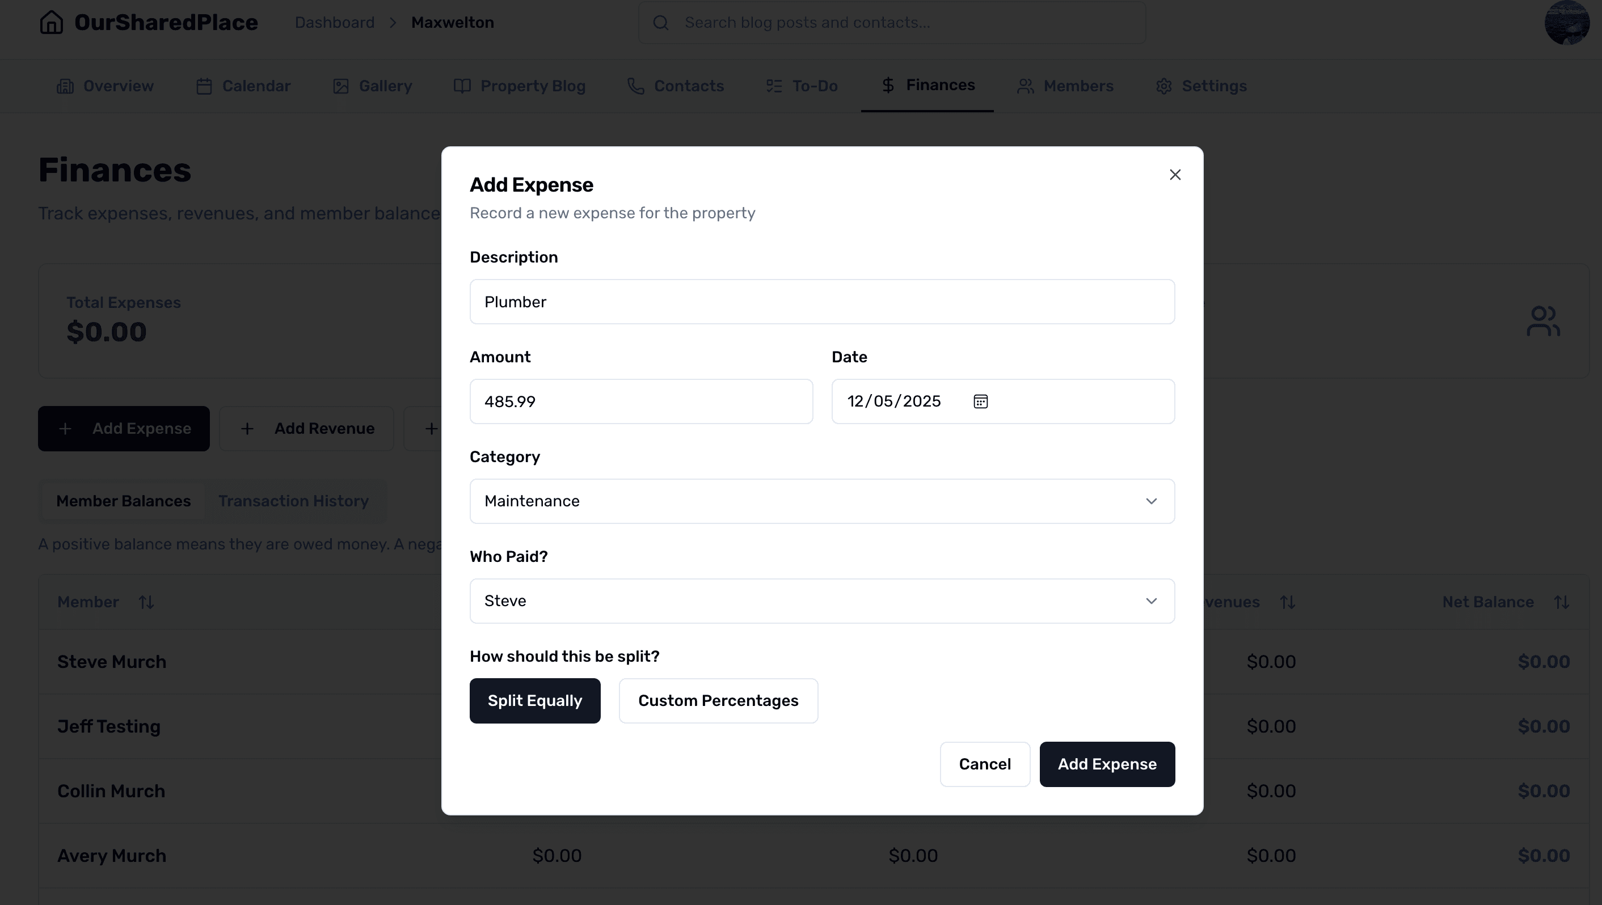
Task: Select the Calendar navigation icon
Action: [x=204, y=86]
